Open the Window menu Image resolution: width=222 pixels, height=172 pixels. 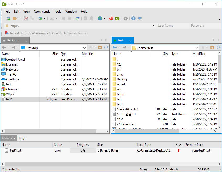[71, 12]
